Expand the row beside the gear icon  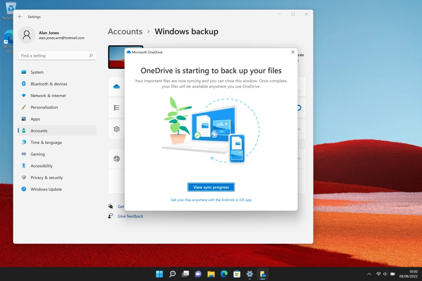tap(299, 129)
